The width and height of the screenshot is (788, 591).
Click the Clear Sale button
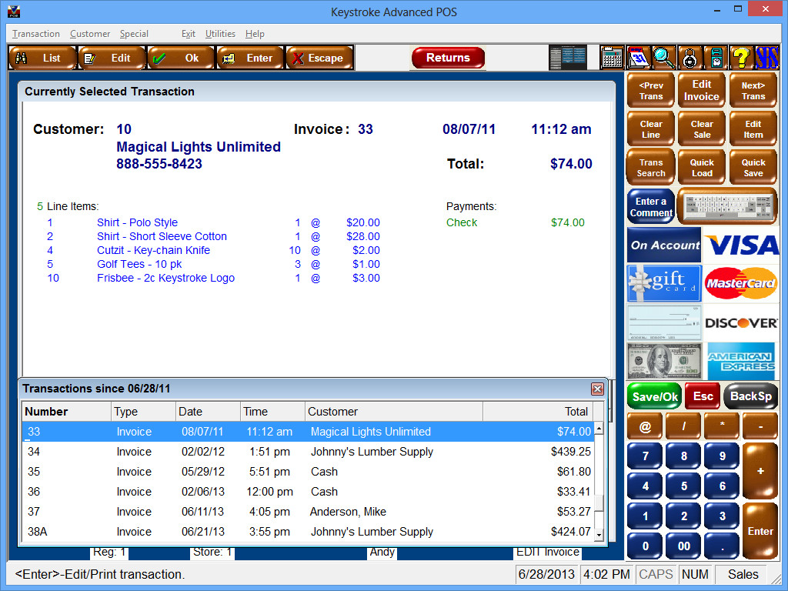point(702,129)
